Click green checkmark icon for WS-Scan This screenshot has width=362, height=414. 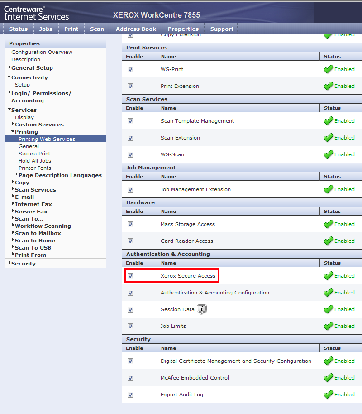point(328,154)
